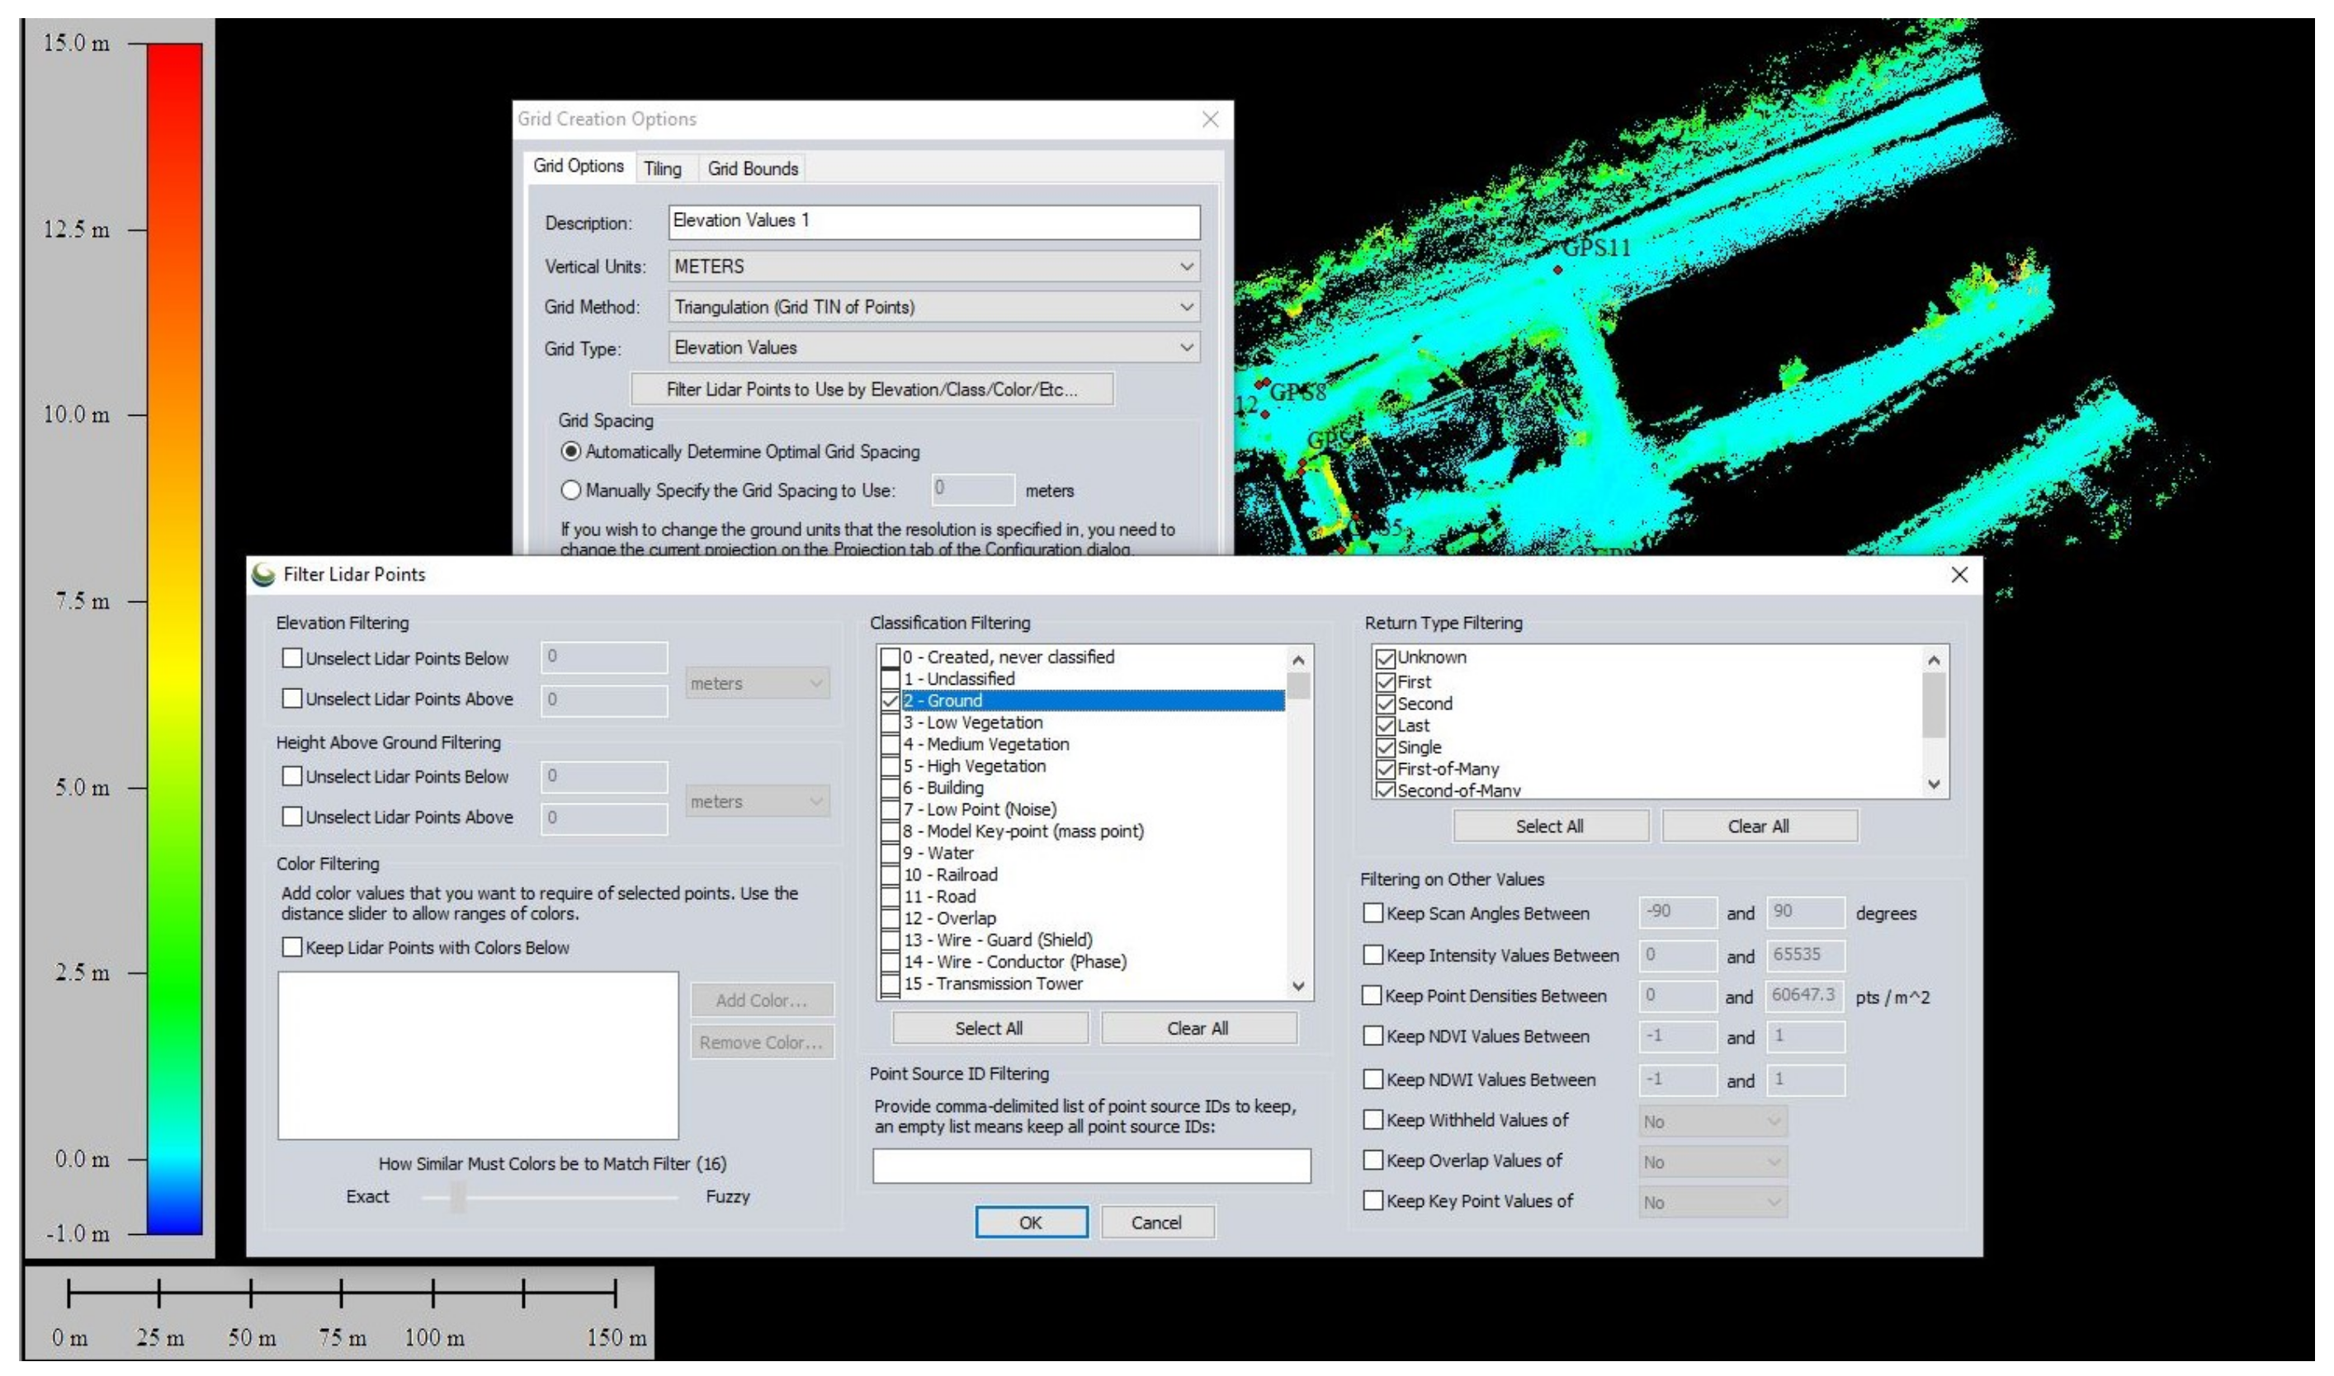The image size is (2334, 1376).
Task: Open the Vertical Units dropdown
Action: 933,267
